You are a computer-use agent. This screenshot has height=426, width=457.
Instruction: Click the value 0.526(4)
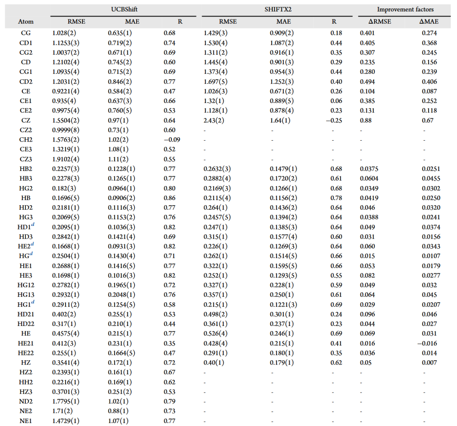click(215, 334)
